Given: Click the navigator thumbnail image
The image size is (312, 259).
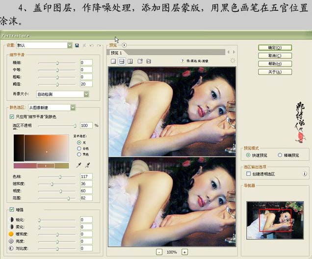Looking at the screenshot, I should pos(275,220).
